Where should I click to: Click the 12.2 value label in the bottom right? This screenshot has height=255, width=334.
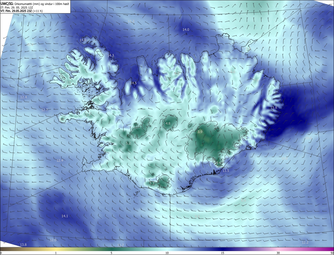(x=305, y=242)
